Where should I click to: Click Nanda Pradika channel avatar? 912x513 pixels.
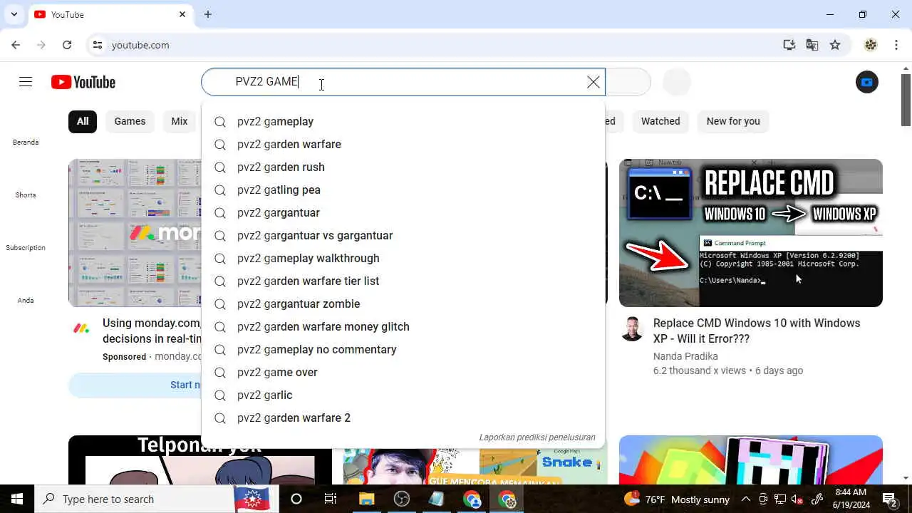(632, 329)
